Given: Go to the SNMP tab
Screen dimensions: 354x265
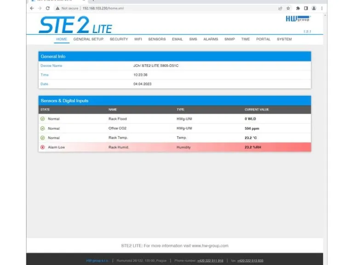Looking at the screenshot, I should pyautogui.click(x=229, y=39).
